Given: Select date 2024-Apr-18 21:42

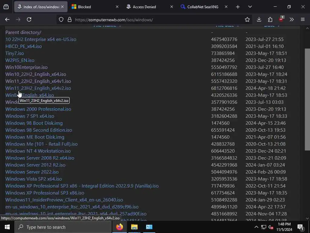Looking at the screenshot, I should tap(265, 88).
